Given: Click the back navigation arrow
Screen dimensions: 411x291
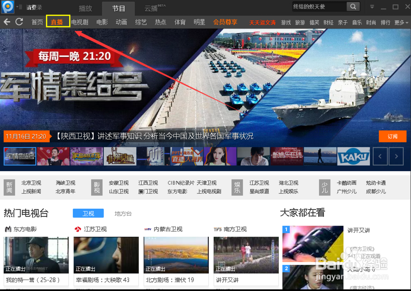Looking at the screenshot, I should tap(7, 22).
